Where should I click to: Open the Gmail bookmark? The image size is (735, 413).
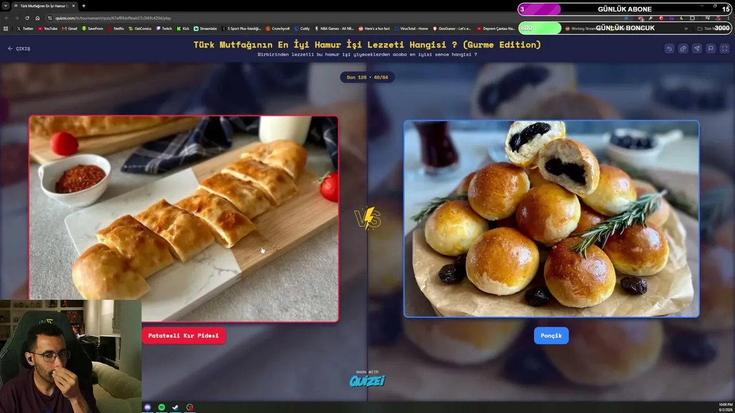click(x=69, y=28)
